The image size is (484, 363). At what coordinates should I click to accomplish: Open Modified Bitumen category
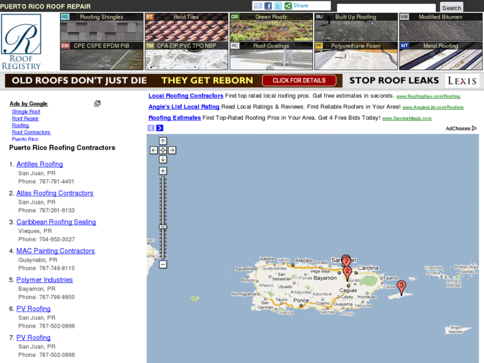pyautogui.click(x=441, y=27)
